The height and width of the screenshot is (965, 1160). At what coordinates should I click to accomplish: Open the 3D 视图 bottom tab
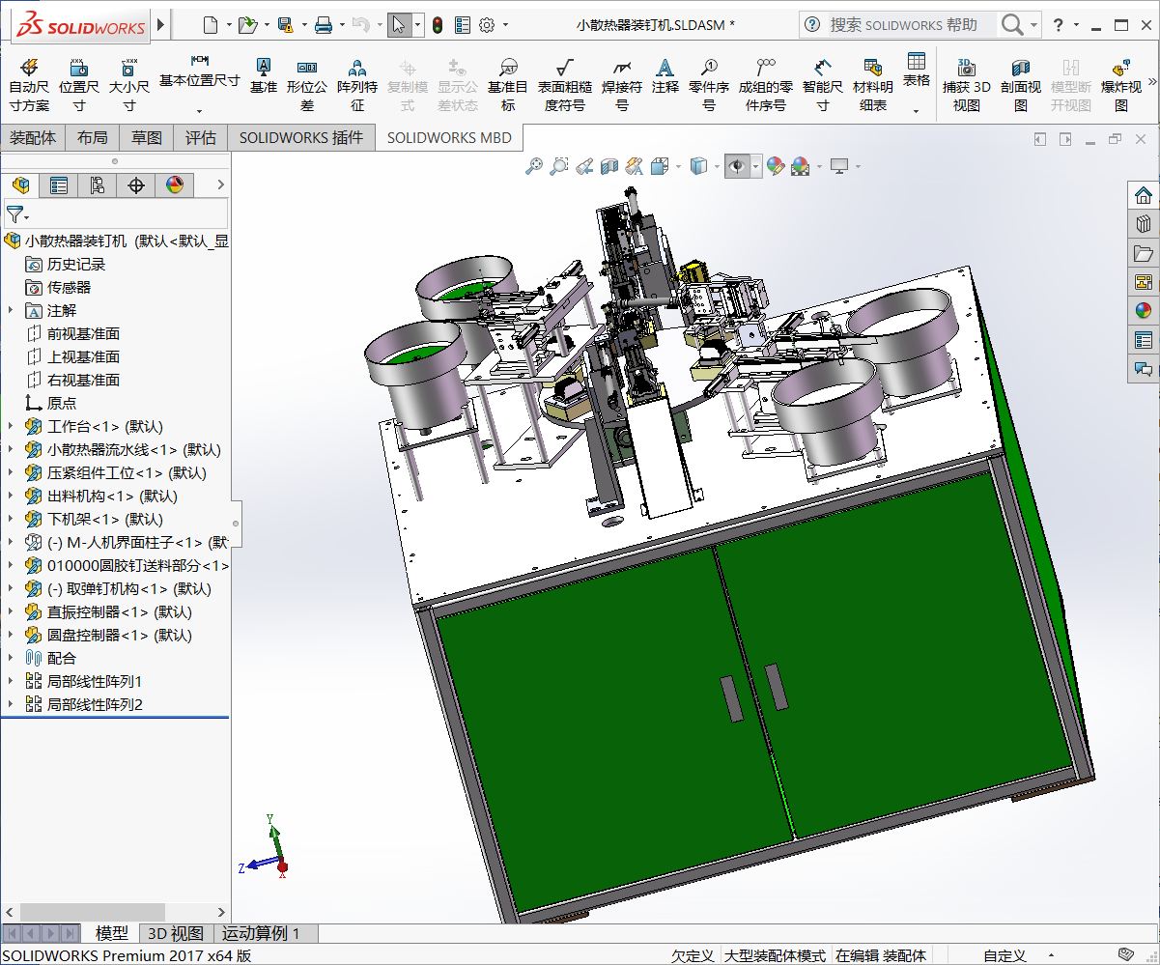pyautogui.click(x=175, y=933)
